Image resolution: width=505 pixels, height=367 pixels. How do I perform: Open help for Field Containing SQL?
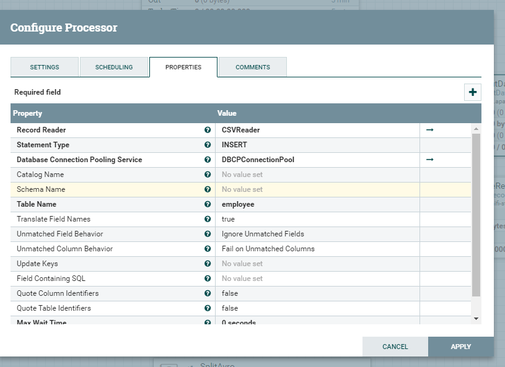coord(208,278)
